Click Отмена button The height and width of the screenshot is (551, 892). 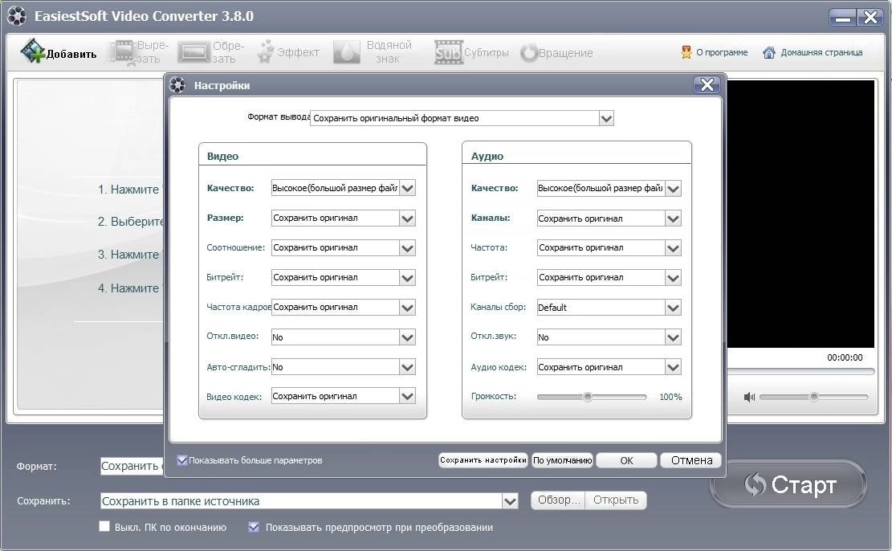(691, 460)
